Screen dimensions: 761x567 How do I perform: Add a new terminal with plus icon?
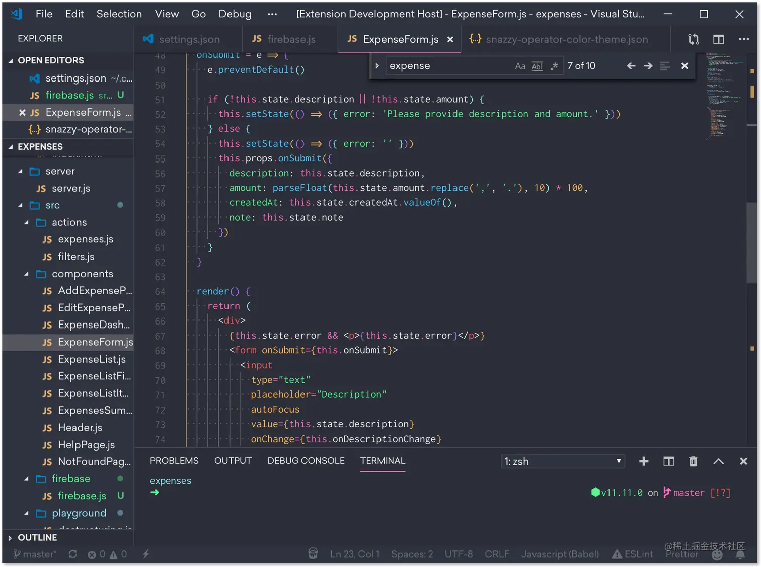pos(643,461)
